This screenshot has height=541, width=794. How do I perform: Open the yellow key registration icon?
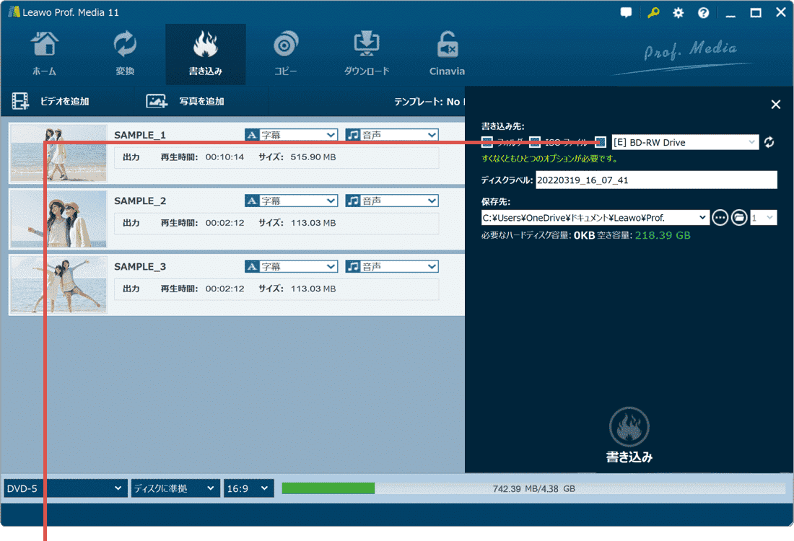[653, 13]
